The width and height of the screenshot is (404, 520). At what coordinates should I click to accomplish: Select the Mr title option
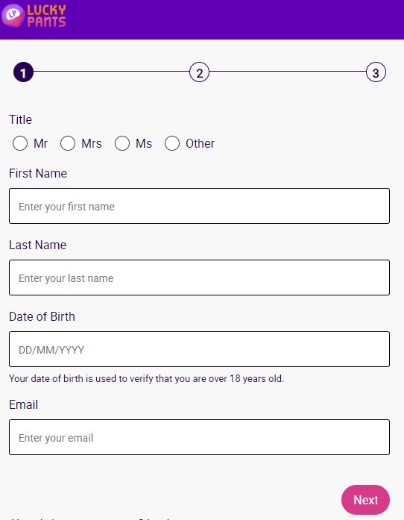pos(20,143)
